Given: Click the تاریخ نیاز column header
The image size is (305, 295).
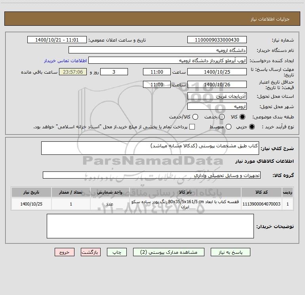Looking at the screenshot, I should (x=31, y=192).
